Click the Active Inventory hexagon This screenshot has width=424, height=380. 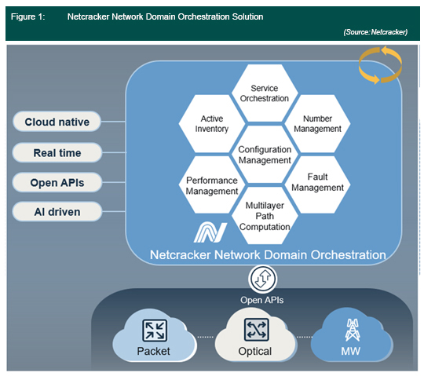click(212, 123)
